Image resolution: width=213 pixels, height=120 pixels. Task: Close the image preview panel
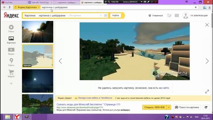coord(207,25)
